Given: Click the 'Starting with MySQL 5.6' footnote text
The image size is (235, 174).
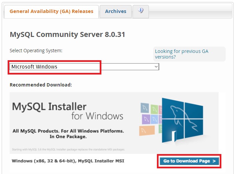Looking at the screenshot, I should click(68, 149).
